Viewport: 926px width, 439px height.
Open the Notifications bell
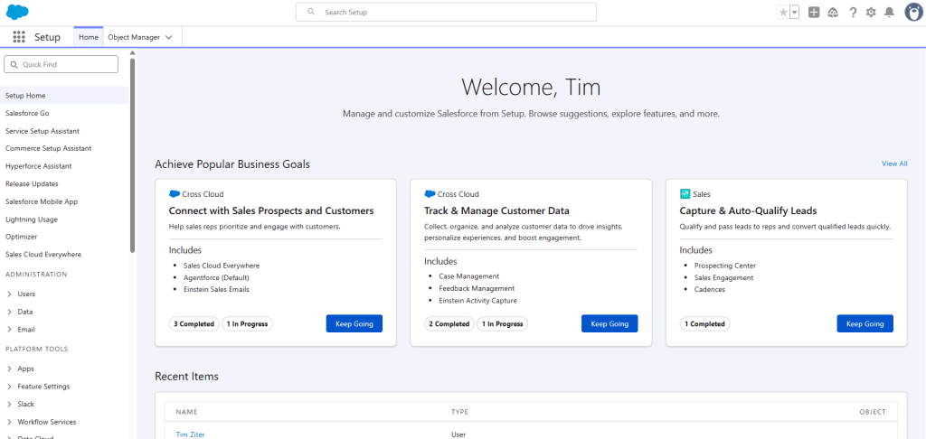(889, 12)
